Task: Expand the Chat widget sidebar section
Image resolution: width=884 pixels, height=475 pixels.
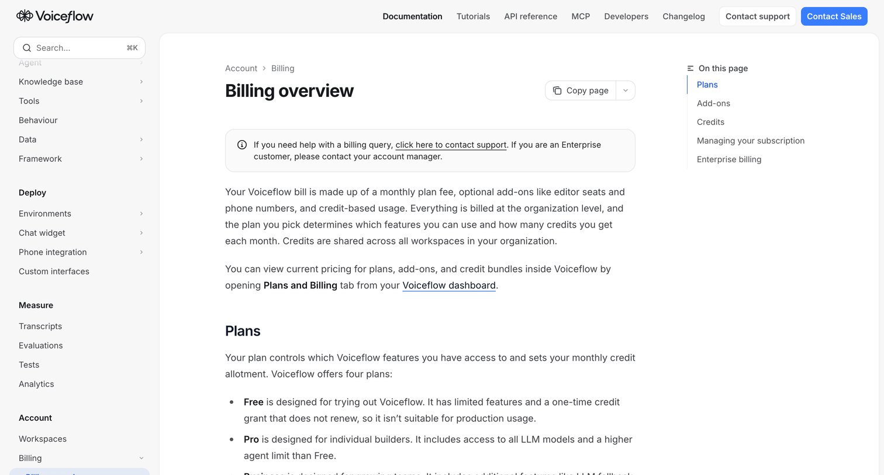Action: pyautogui.click(x=141, y=233)
